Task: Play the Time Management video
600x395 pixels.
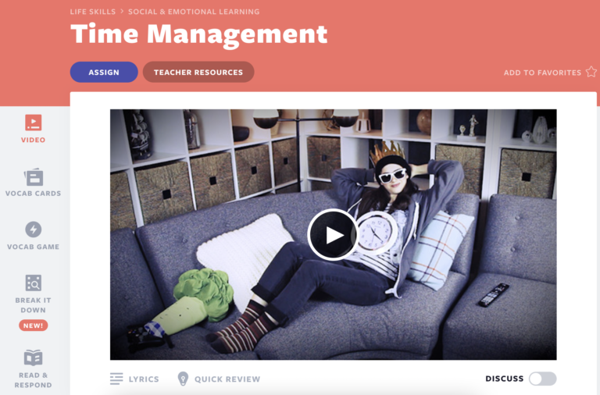Action: (333, 234)
